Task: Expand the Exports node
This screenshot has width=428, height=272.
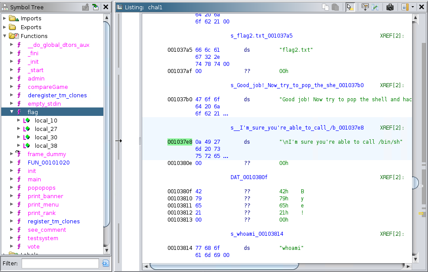Action: [x=4, y=27]
